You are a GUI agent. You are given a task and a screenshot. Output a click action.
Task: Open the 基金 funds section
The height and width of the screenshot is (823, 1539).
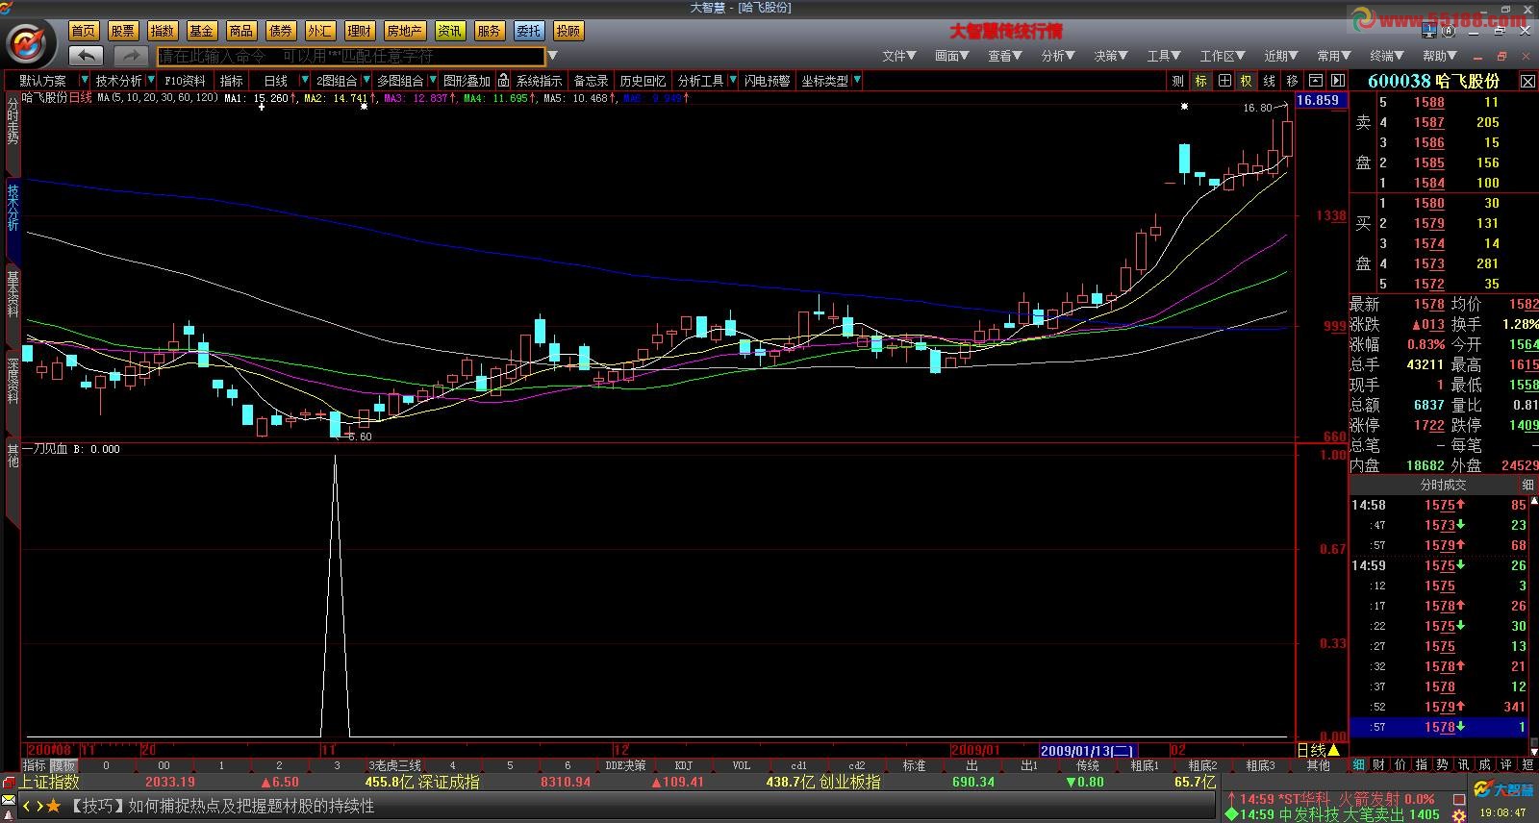point(201,31)
